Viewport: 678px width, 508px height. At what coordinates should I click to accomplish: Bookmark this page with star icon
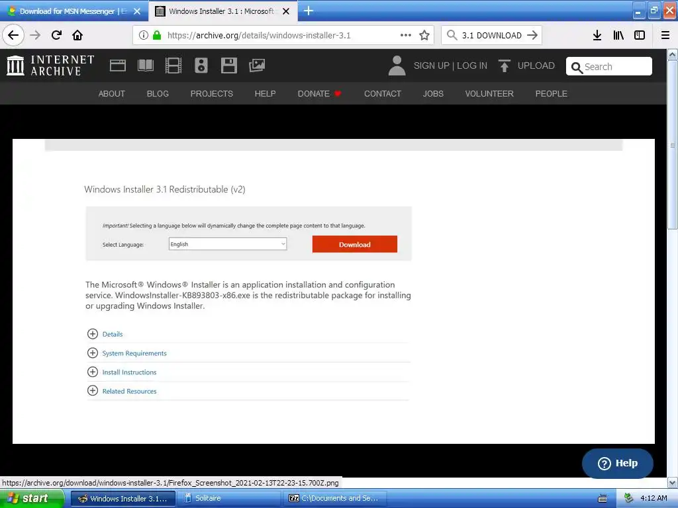(424, 35)
